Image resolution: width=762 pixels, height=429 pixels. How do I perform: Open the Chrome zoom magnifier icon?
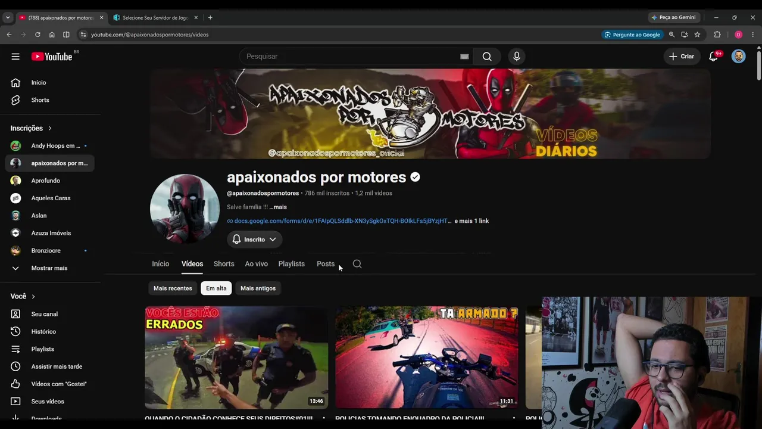[672, 35]
